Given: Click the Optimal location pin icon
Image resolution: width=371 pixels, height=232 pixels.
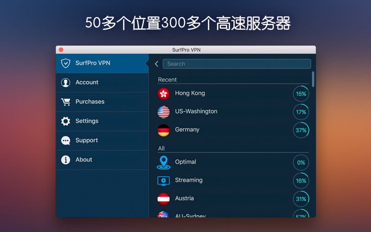Looking at the screenshot, I should pyautogui.click(x=164, y=162).
